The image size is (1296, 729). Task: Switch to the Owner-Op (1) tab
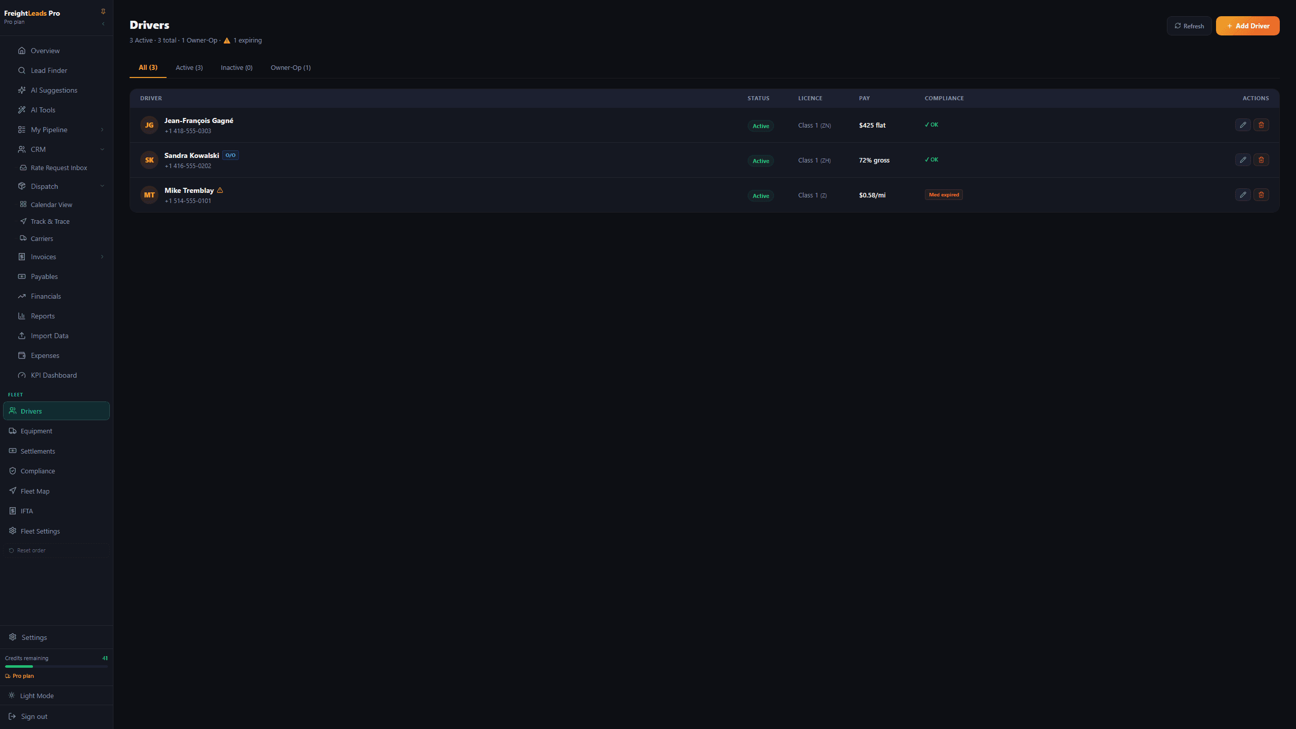pos(291,67)
